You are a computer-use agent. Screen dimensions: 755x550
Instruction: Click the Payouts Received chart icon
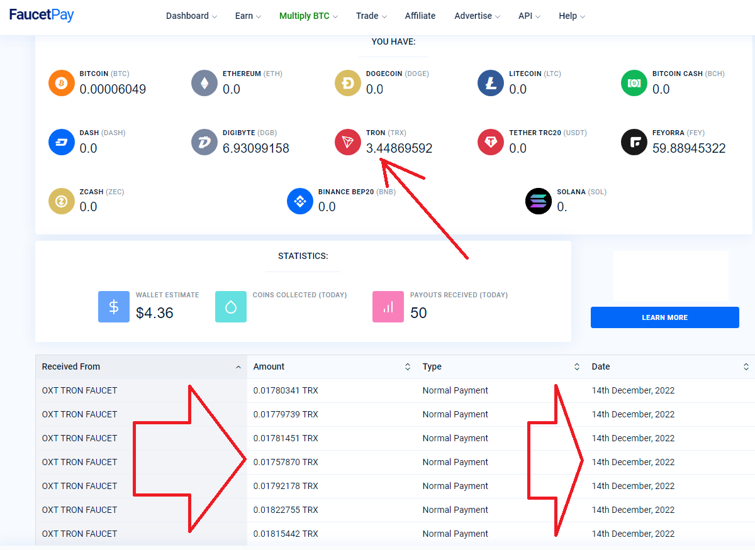(388, 307)
